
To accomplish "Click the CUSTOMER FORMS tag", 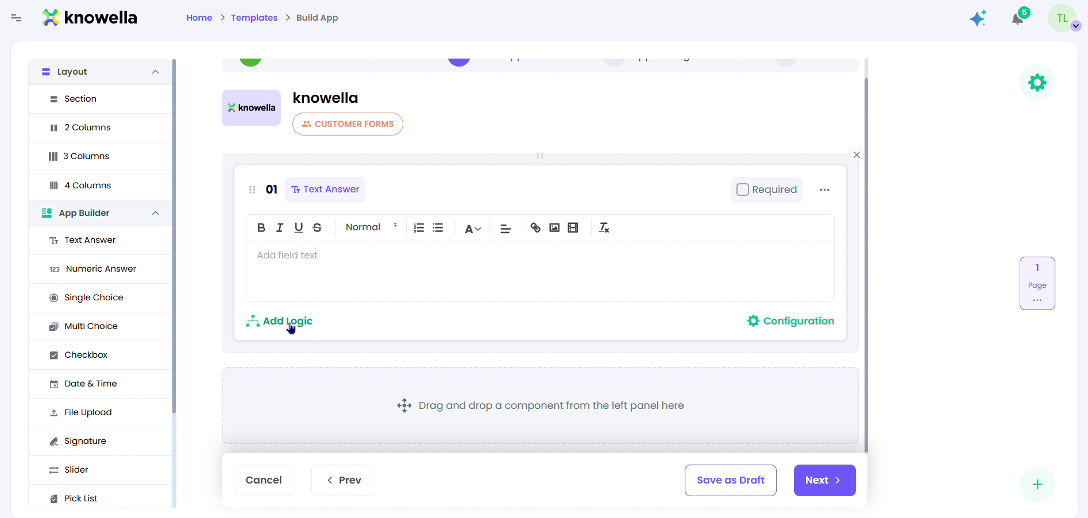I will (x=348, y=124).
